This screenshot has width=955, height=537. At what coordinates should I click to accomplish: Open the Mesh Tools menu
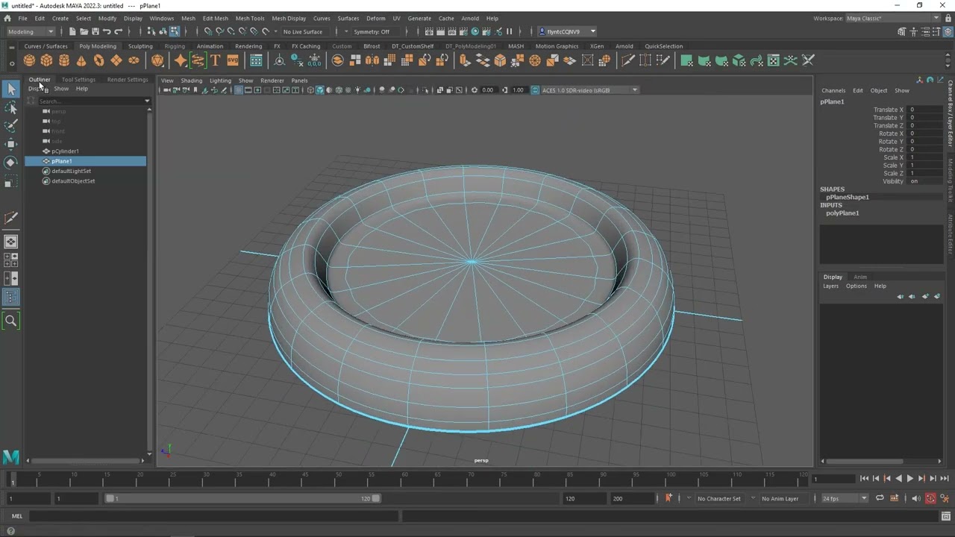pos(250,18)
